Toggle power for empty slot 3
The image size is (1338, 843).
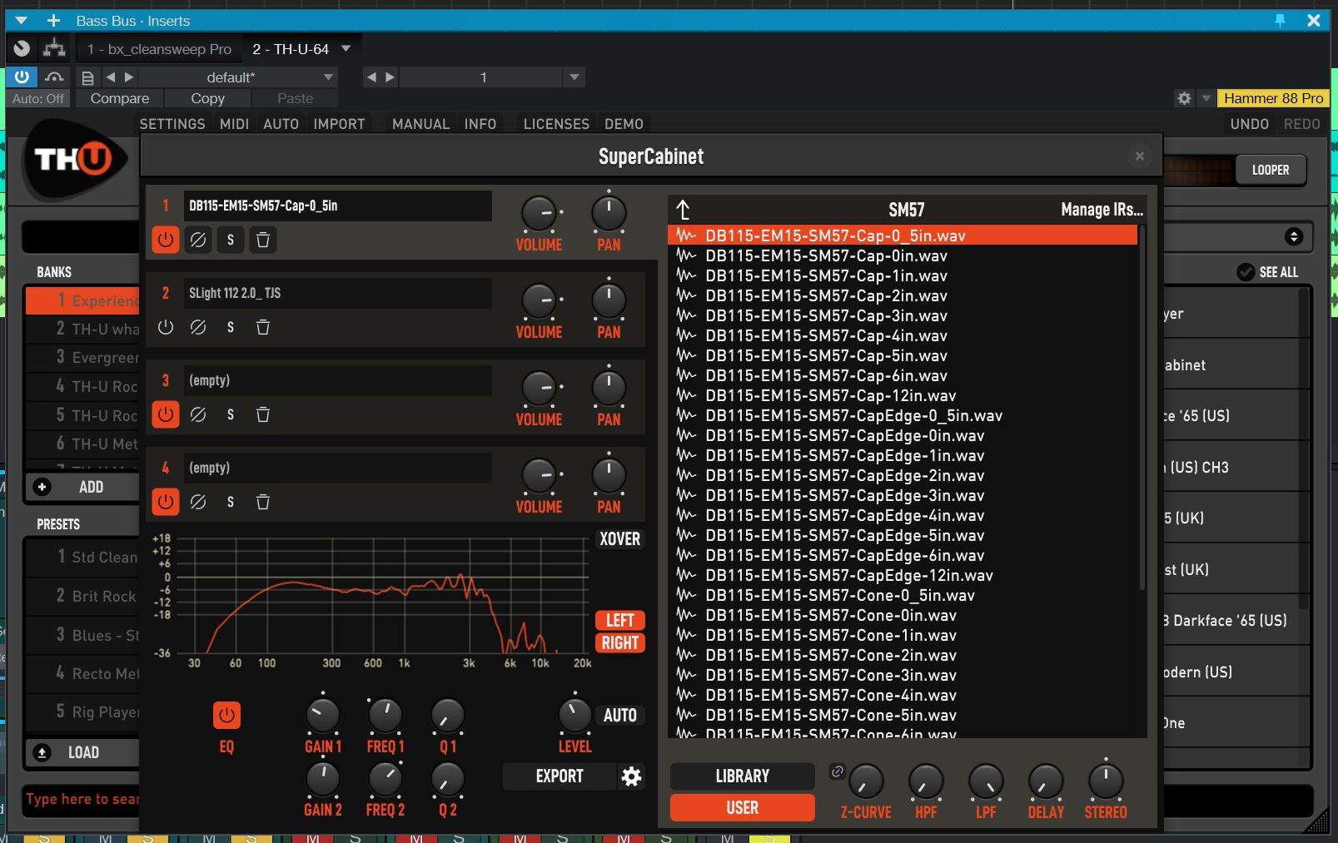click(x=166, y=414)
